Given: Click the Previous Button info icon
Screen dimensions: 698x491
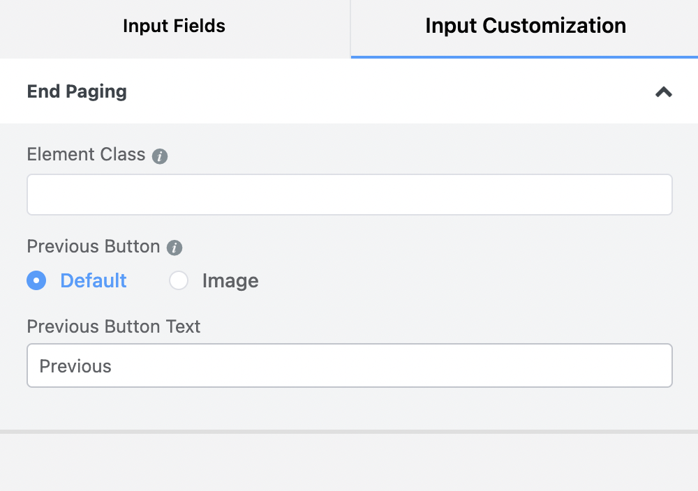Looking at the screenshot, I should tap(174, 248).
